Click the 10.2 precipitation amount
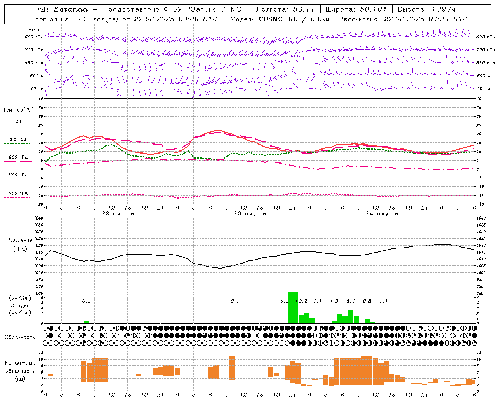Viewport: 497px width, 398px height. (301, 301)
